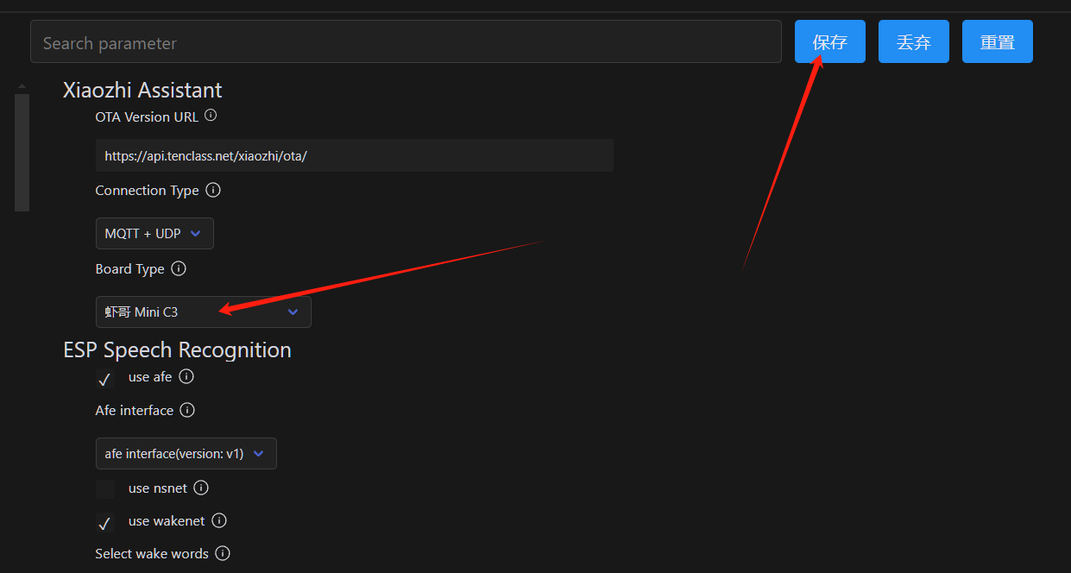Disable the use afe checkbox
The image size is (1071, 573).
pyautogui.click(x=105, y=379)
